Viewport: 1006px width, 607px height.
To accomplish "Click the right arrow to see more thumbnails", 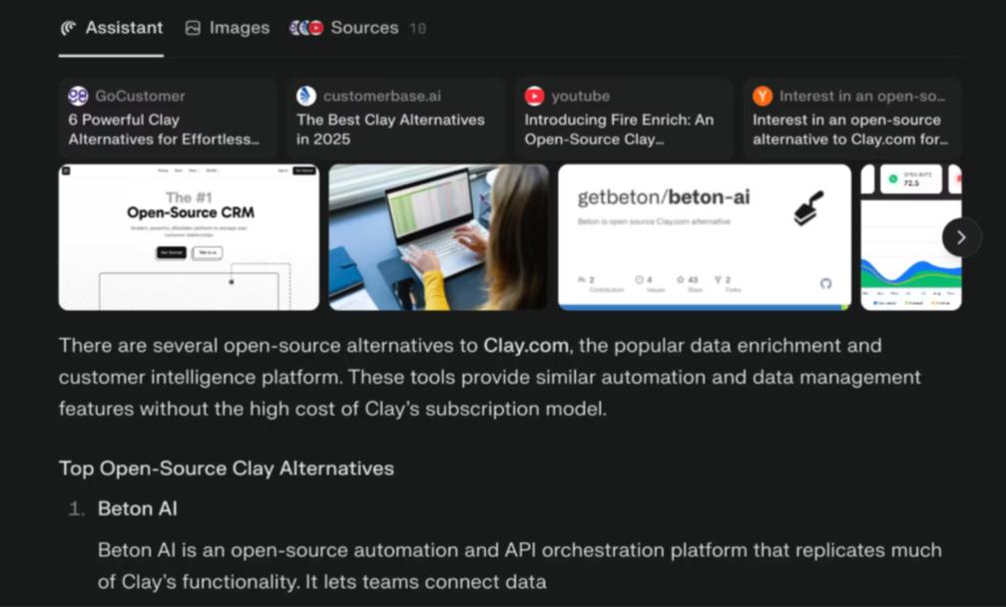I will pyautogui.click(x=960, y=237).
